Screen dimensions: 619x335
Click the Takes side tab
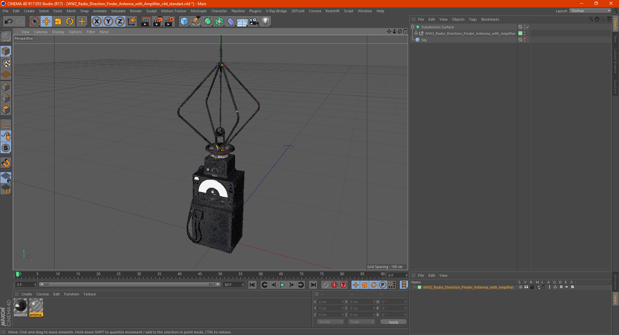[x=615, y=39]
